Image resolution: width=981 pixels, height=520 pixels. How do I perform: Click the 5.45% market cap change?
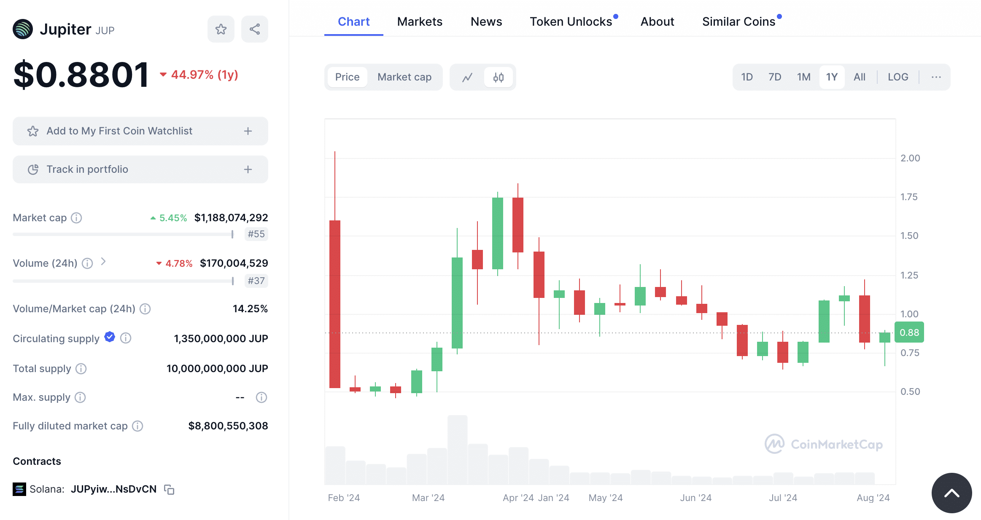[x=169, y=218]
